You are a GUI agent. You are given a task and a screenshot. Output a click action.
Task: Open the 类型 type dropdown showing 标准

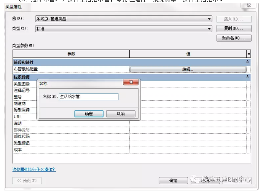click(x=123, y=29)
